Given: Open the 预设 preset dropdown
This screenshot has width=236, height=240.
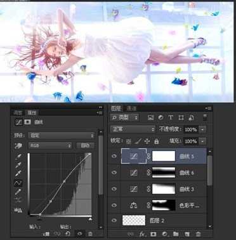Looking at the screenshot, I should click(62, 135).
